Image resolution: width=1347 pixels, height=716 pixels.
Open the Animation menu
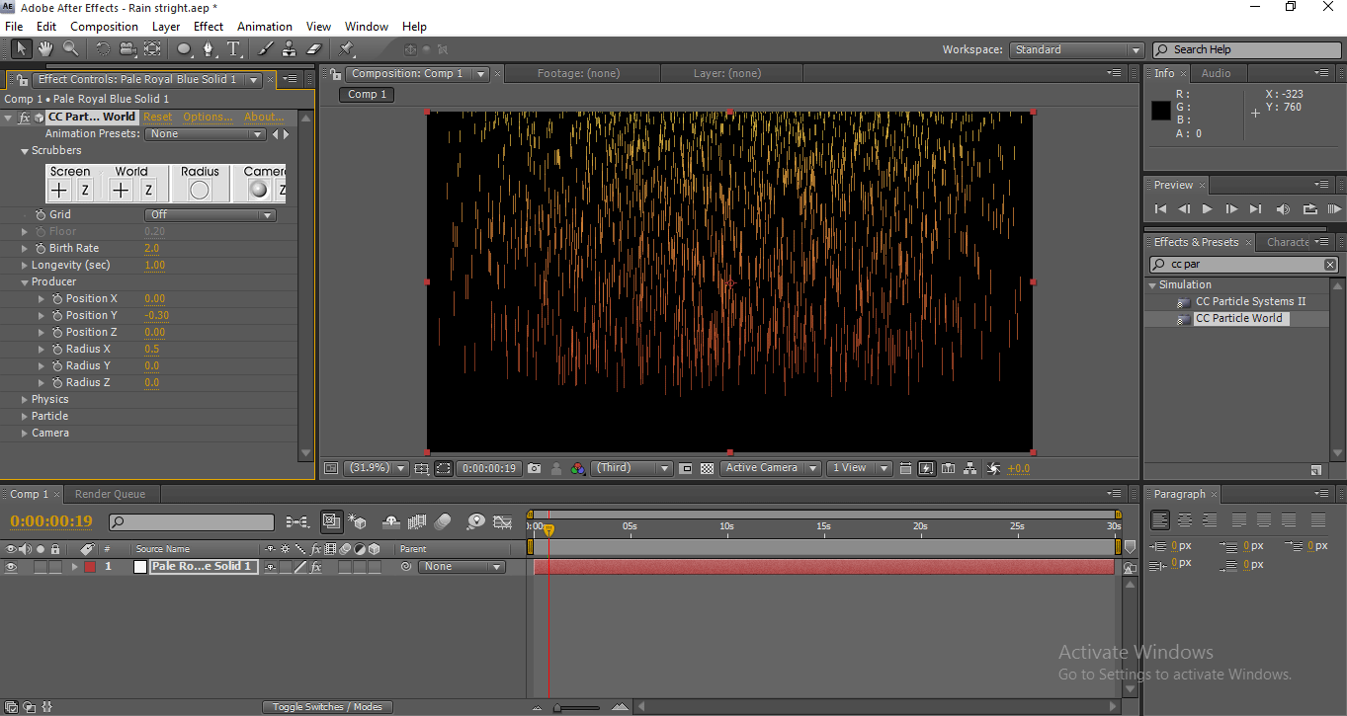point(264,27)
